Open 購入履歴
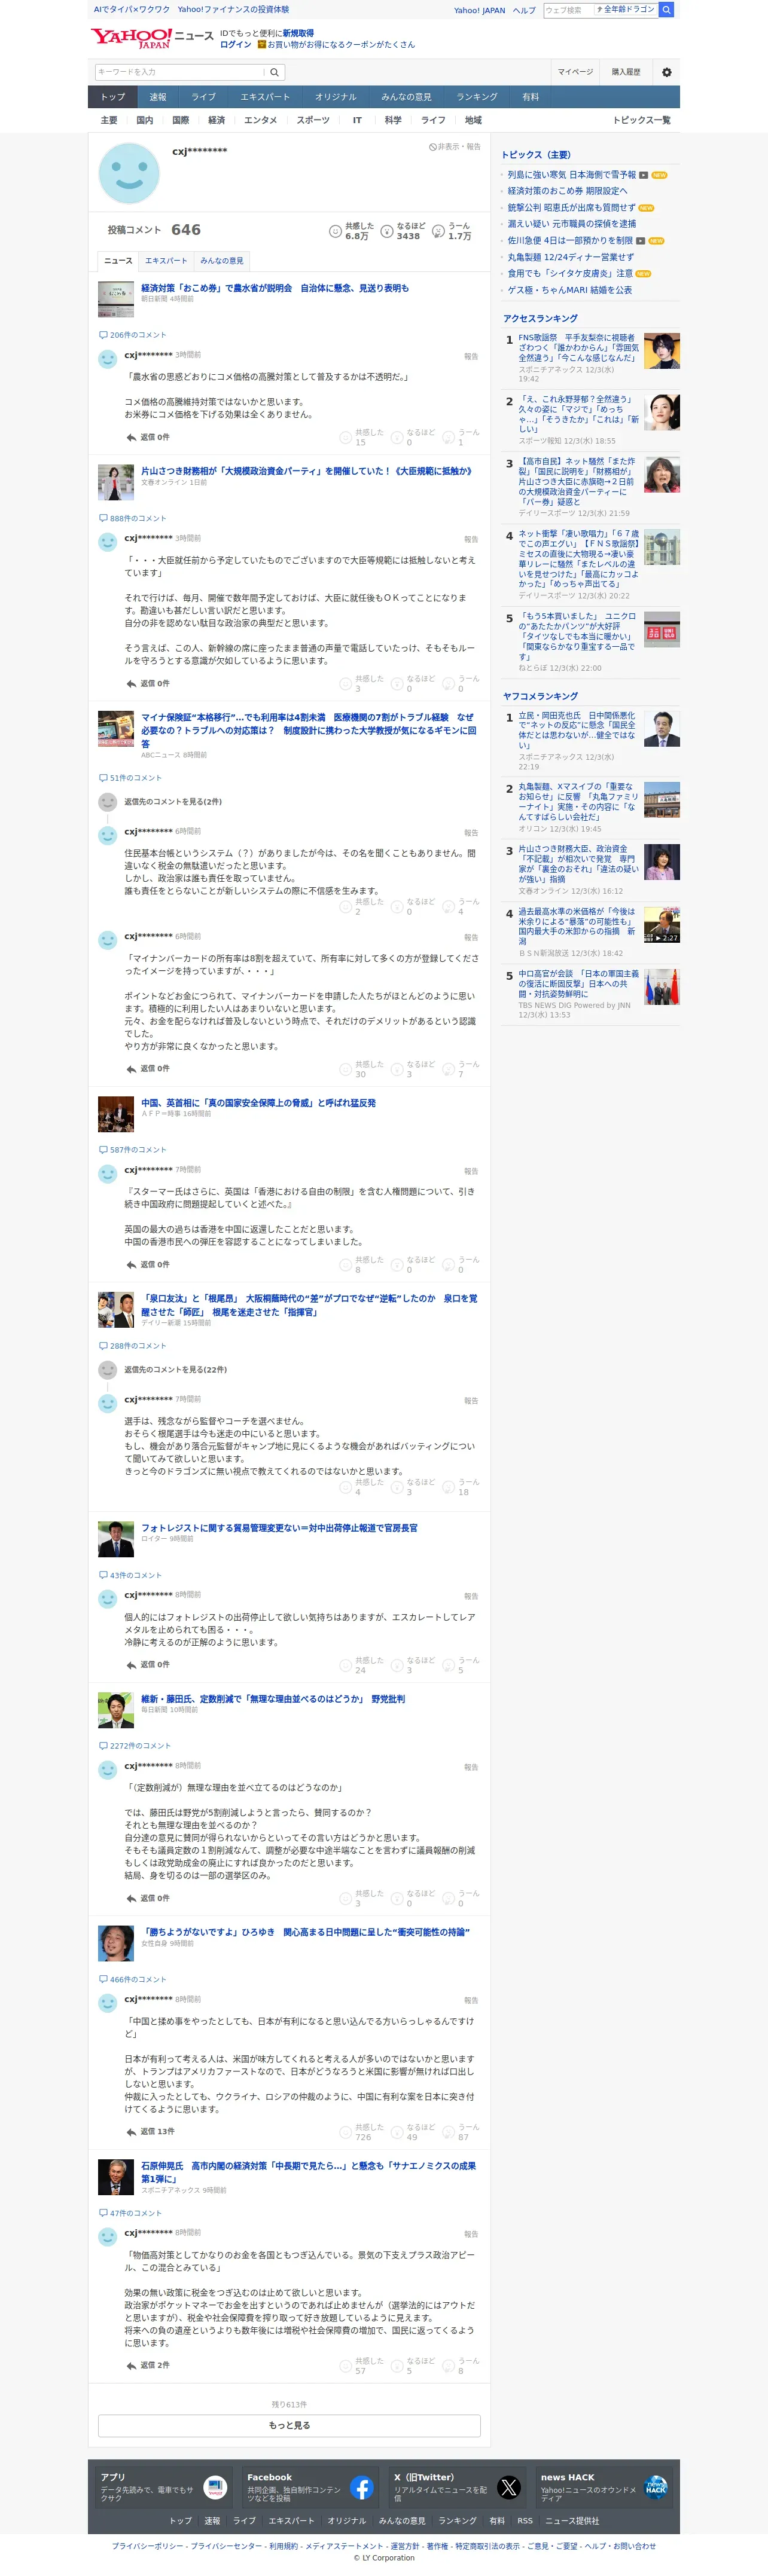Image resolution: width=768 pixels, height=2576 pixels. click(626, 72)
